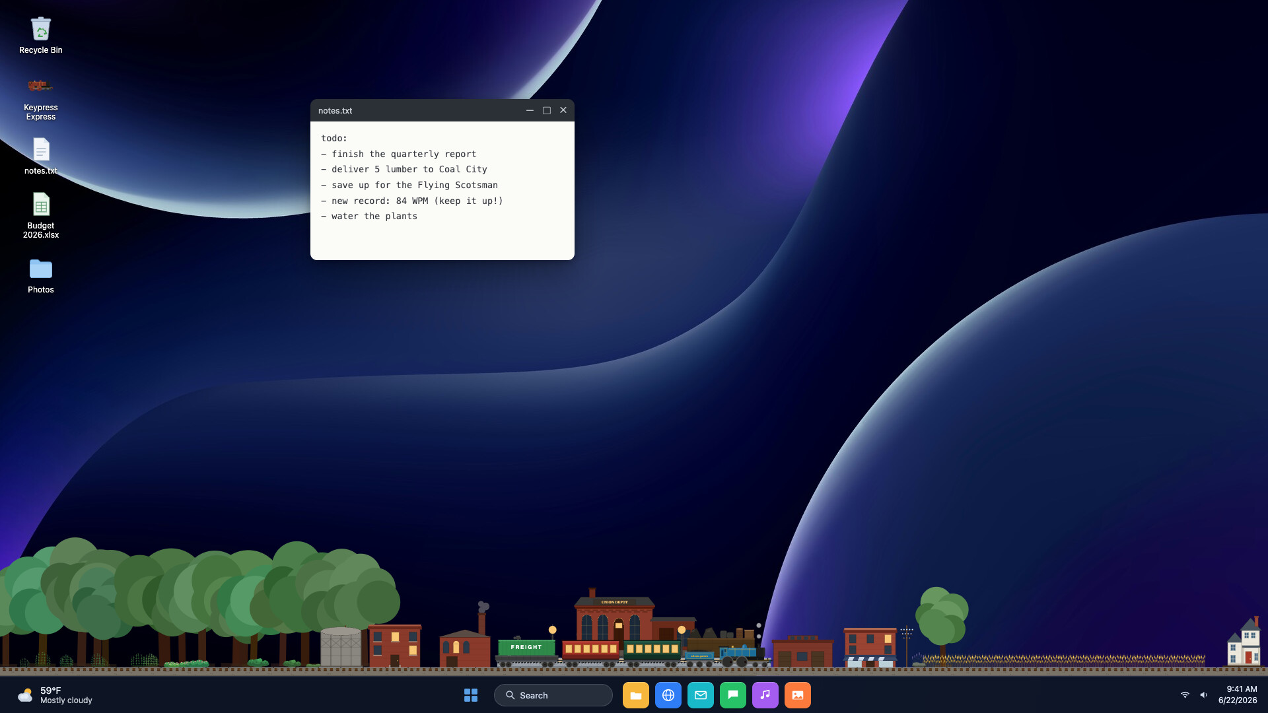Click the taskbar Search box

(x=553, y=695)
